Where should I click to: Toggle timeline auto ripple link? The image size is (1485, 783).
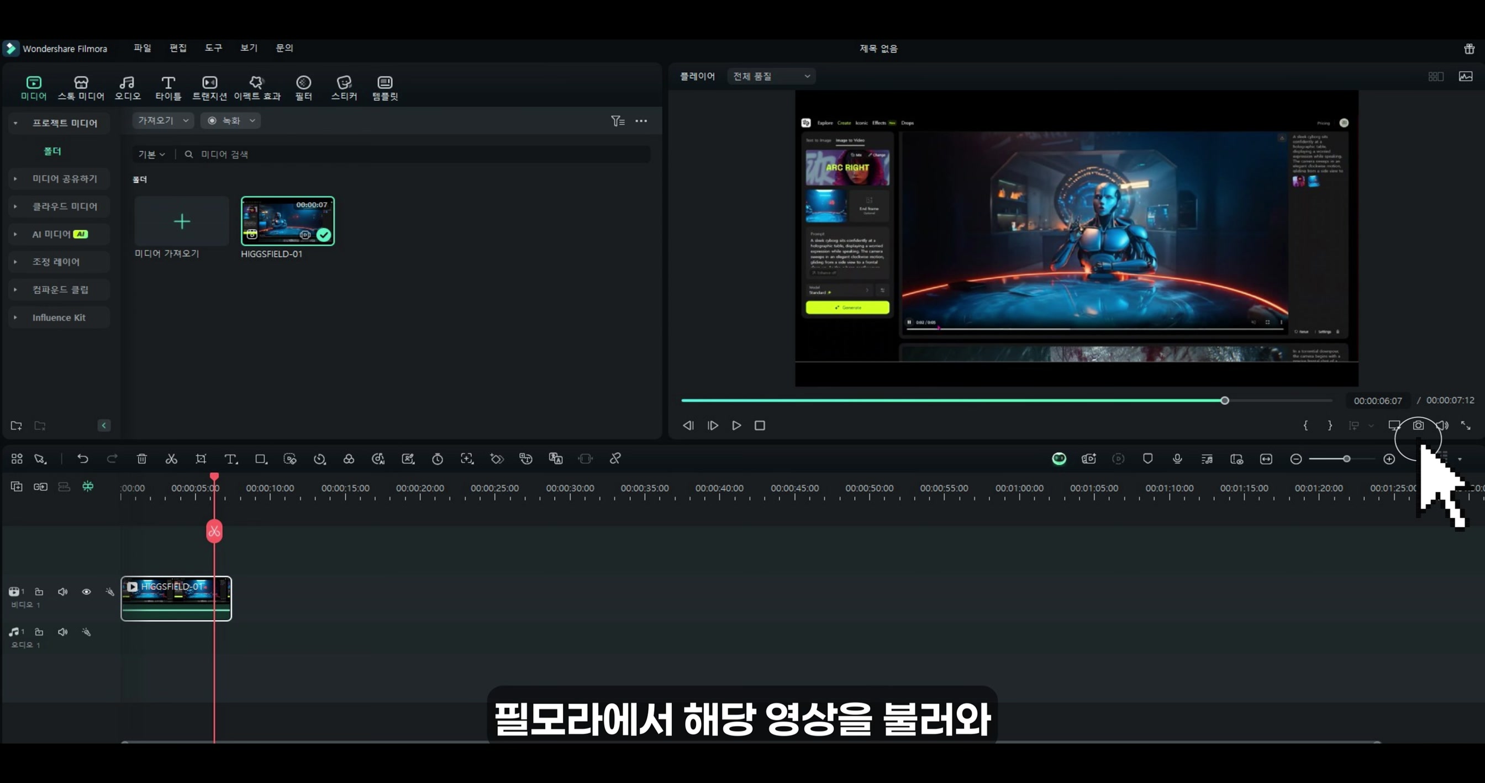pos(40,487)
